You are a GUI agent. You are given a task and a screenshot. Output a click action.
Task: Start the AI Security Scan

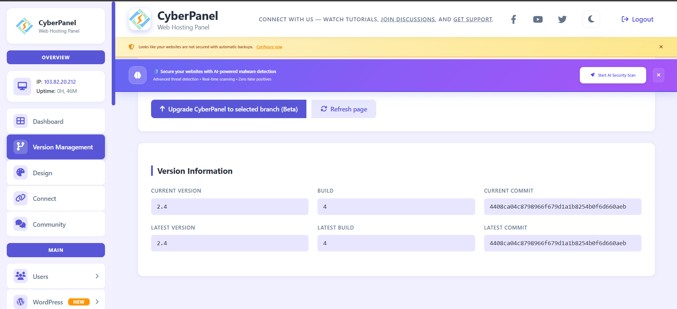point(612,75)
